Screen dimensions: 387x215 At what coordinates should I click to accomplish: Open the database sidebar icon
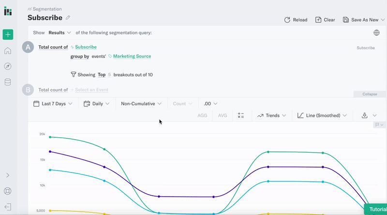click(x=8, y=82)
